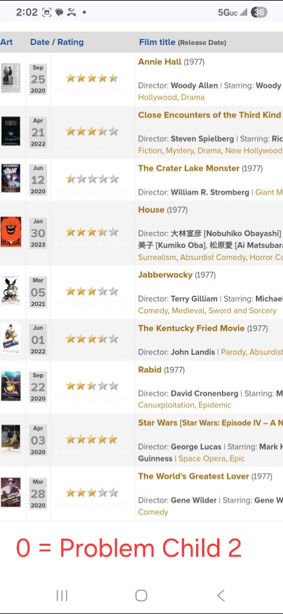Open the Annie Hall film title link

tap(159, 62)
